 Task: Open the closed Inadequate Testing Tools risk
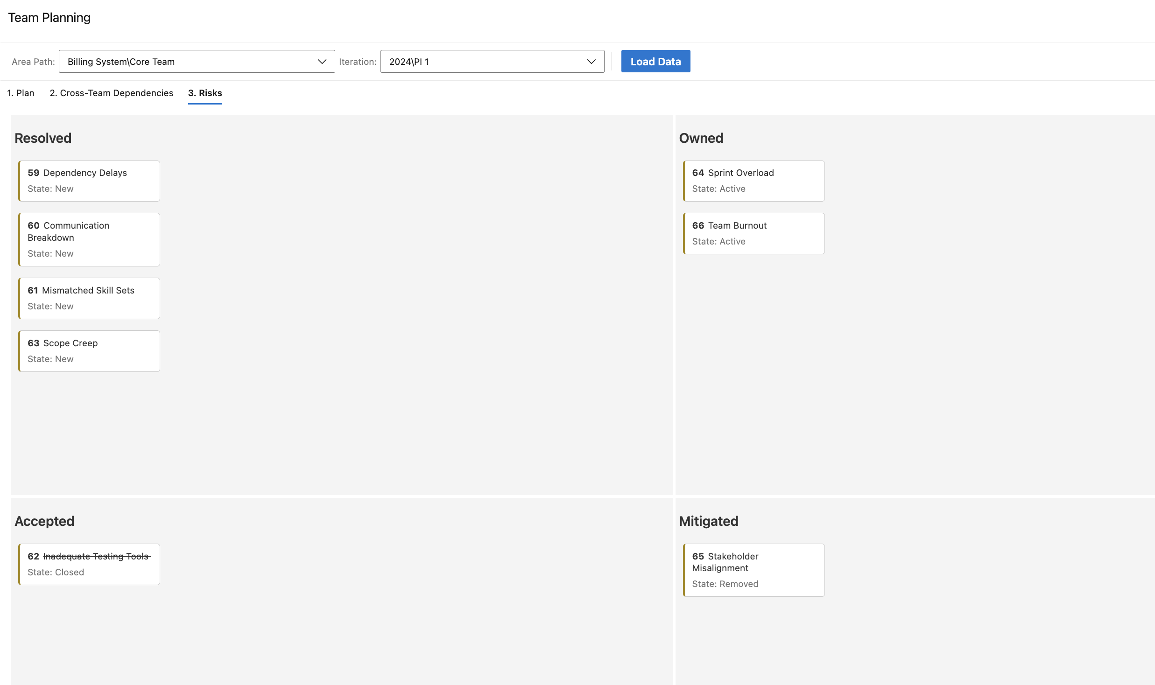point(89,564)
